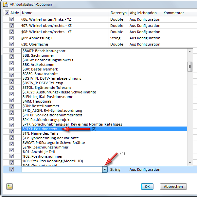The width and height of the screenshot is (197, 197).
Task: Click the folder load icon at bottom left
Action: (x=9, y=187)
